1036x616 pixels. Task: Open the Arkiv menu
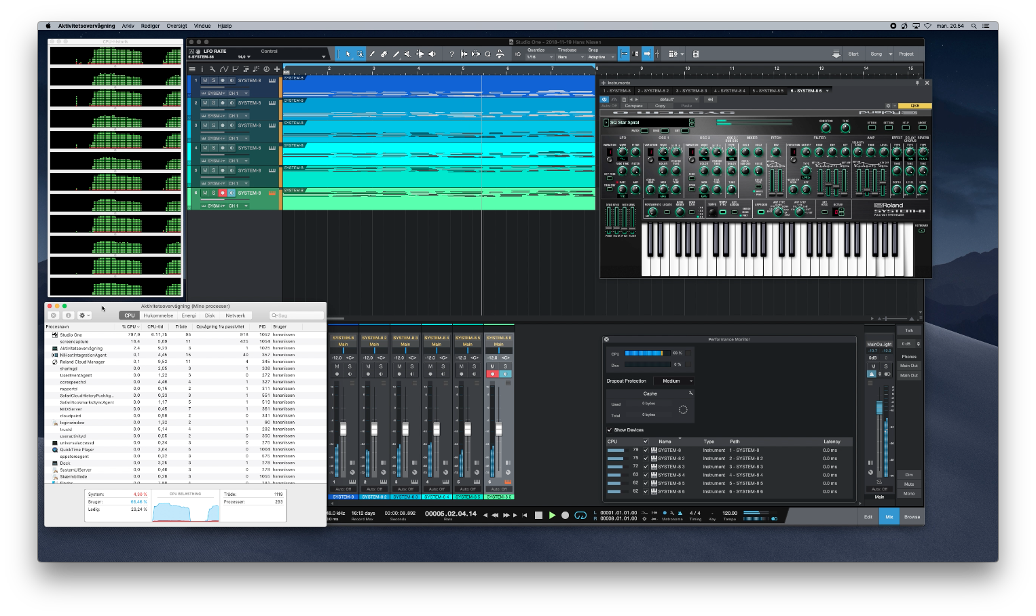click(128, 26)
